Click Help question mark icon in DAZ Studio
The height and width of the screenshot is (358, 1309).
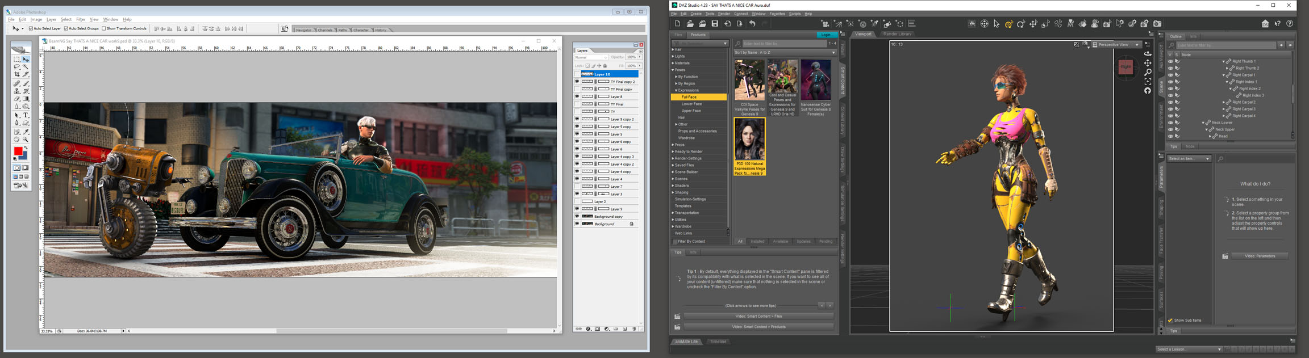coord(1290,24)
